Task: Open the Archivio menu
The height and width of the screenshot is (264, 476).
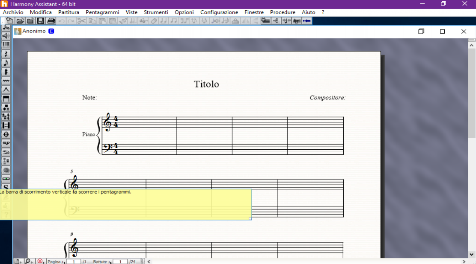Action: click(x=13, y=12)
